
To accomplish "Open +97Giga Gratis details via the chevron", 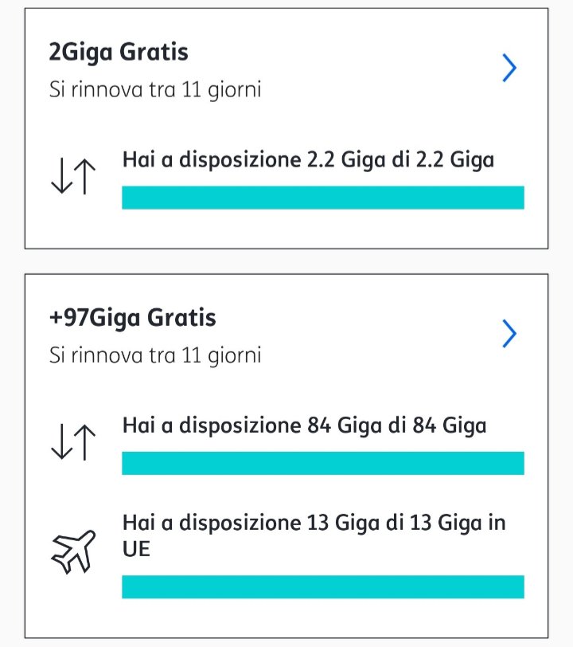I will (509, 334).
